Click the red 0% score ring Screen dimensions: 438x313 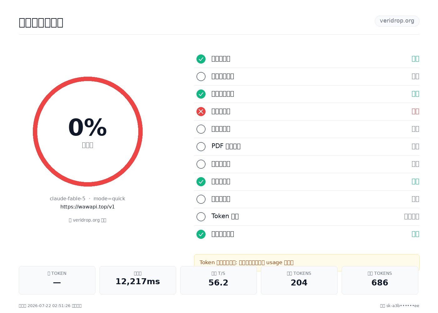click(x=88, y=131)
